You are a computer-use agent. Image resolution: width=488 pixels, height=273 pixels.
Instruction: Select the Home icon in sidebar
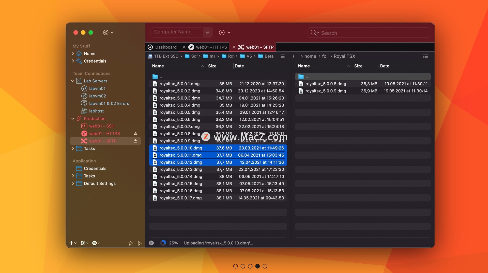click(x=79, y=53)
